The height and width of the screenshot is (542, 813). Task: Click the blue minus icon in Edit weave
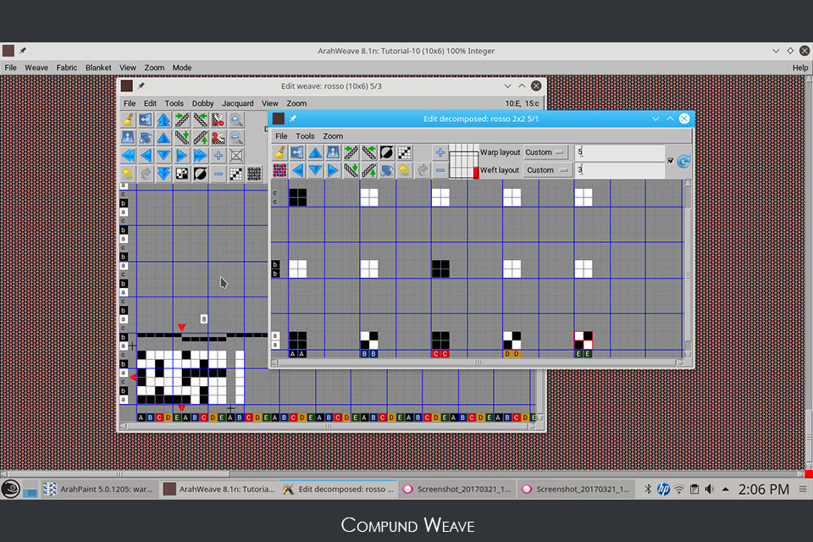pos(218,174)
